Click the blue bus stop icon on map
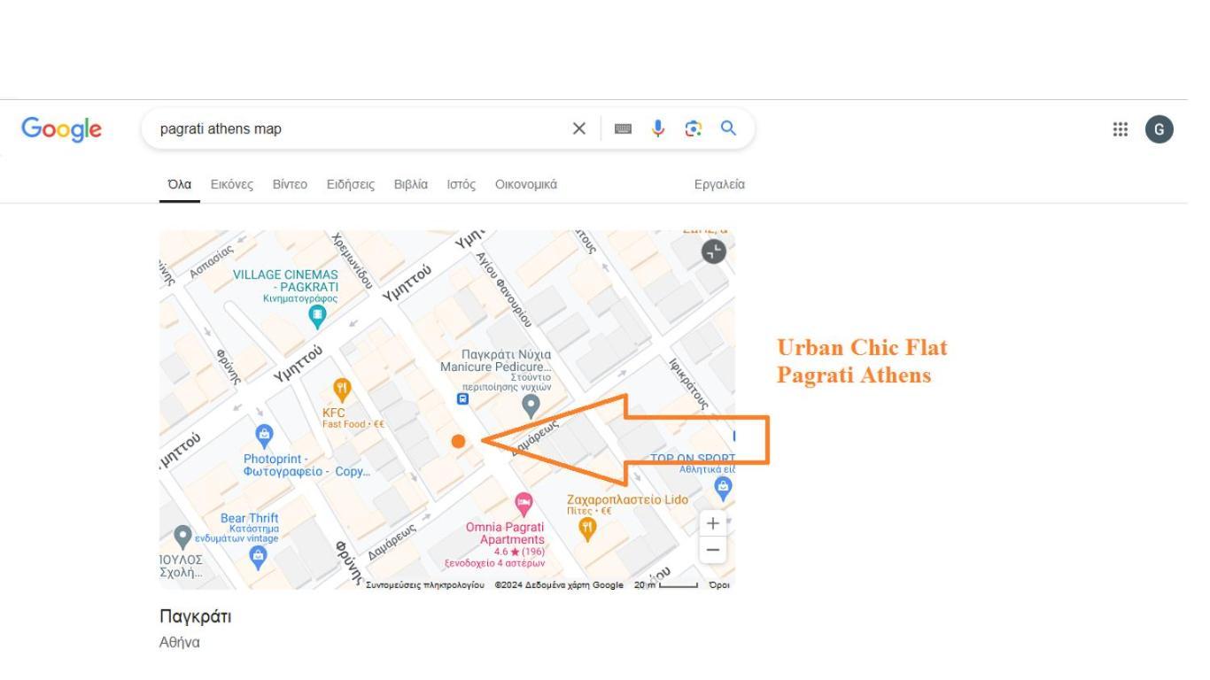The width and height of the screenshot is (1210, 680). coord(462,399)
